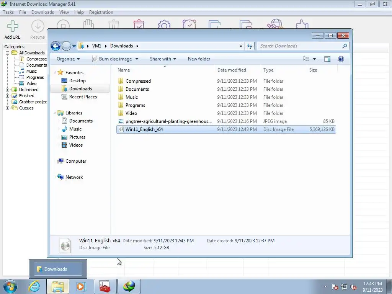Open the address bar history dropdown
Image resolution: width=392 pixels, height=294 pixels.
pos(241,46)
